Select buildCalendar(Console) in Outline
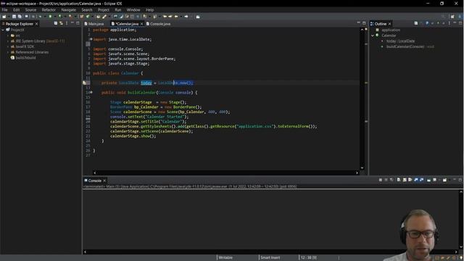This screenshot has height=261, width=464. click(x=405, y=46)
